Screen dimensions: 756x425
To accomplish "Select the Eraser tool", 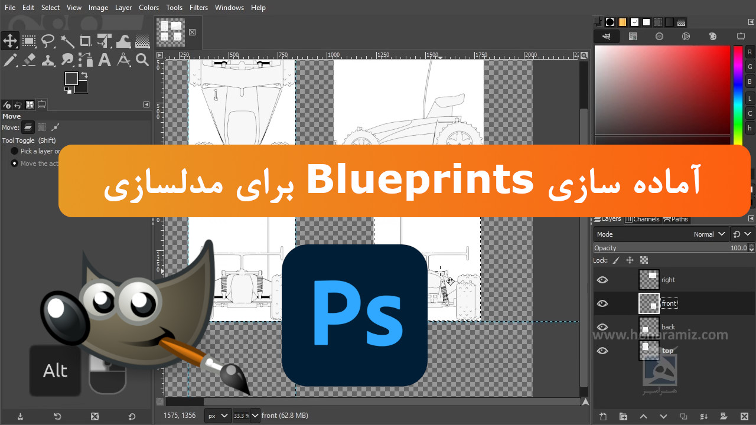I will click(x=29, y=60).
